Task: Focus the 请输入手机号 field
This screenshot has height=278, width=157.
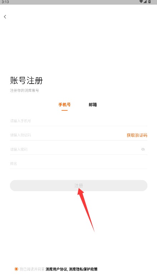Action: (79, 121)
